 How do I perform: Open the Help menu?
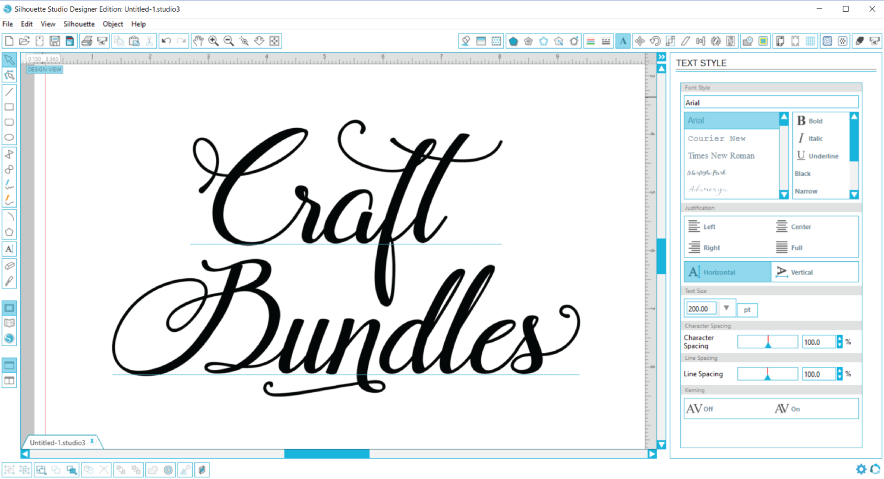click(139, 24)
